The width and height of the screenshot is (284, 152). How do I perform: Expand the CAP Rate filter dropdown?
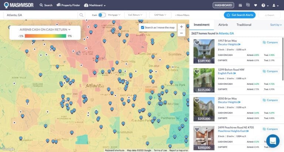tap(160, 15)
